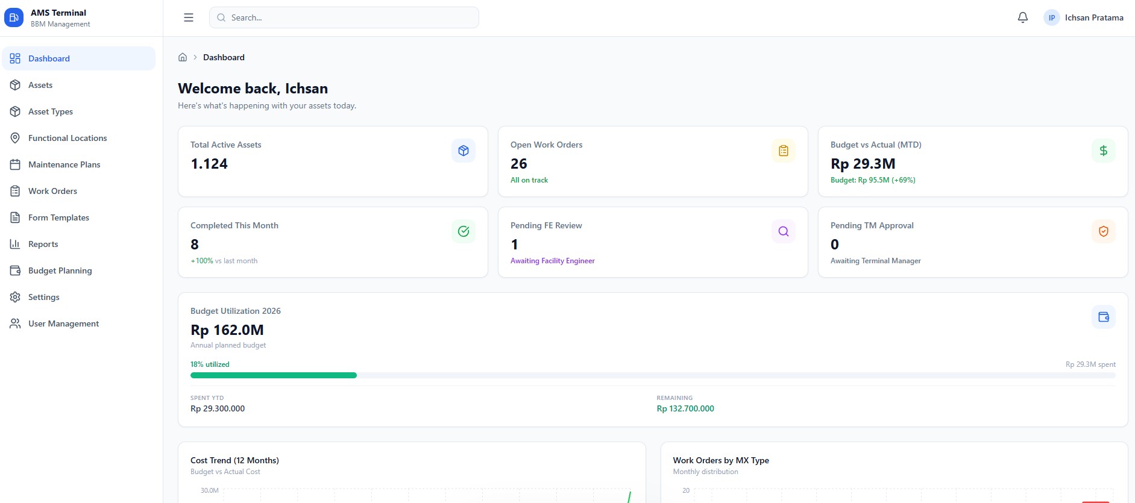Open the Ichsan Pratama user profile menu
1135x503 pixels.
(1084, 17)
